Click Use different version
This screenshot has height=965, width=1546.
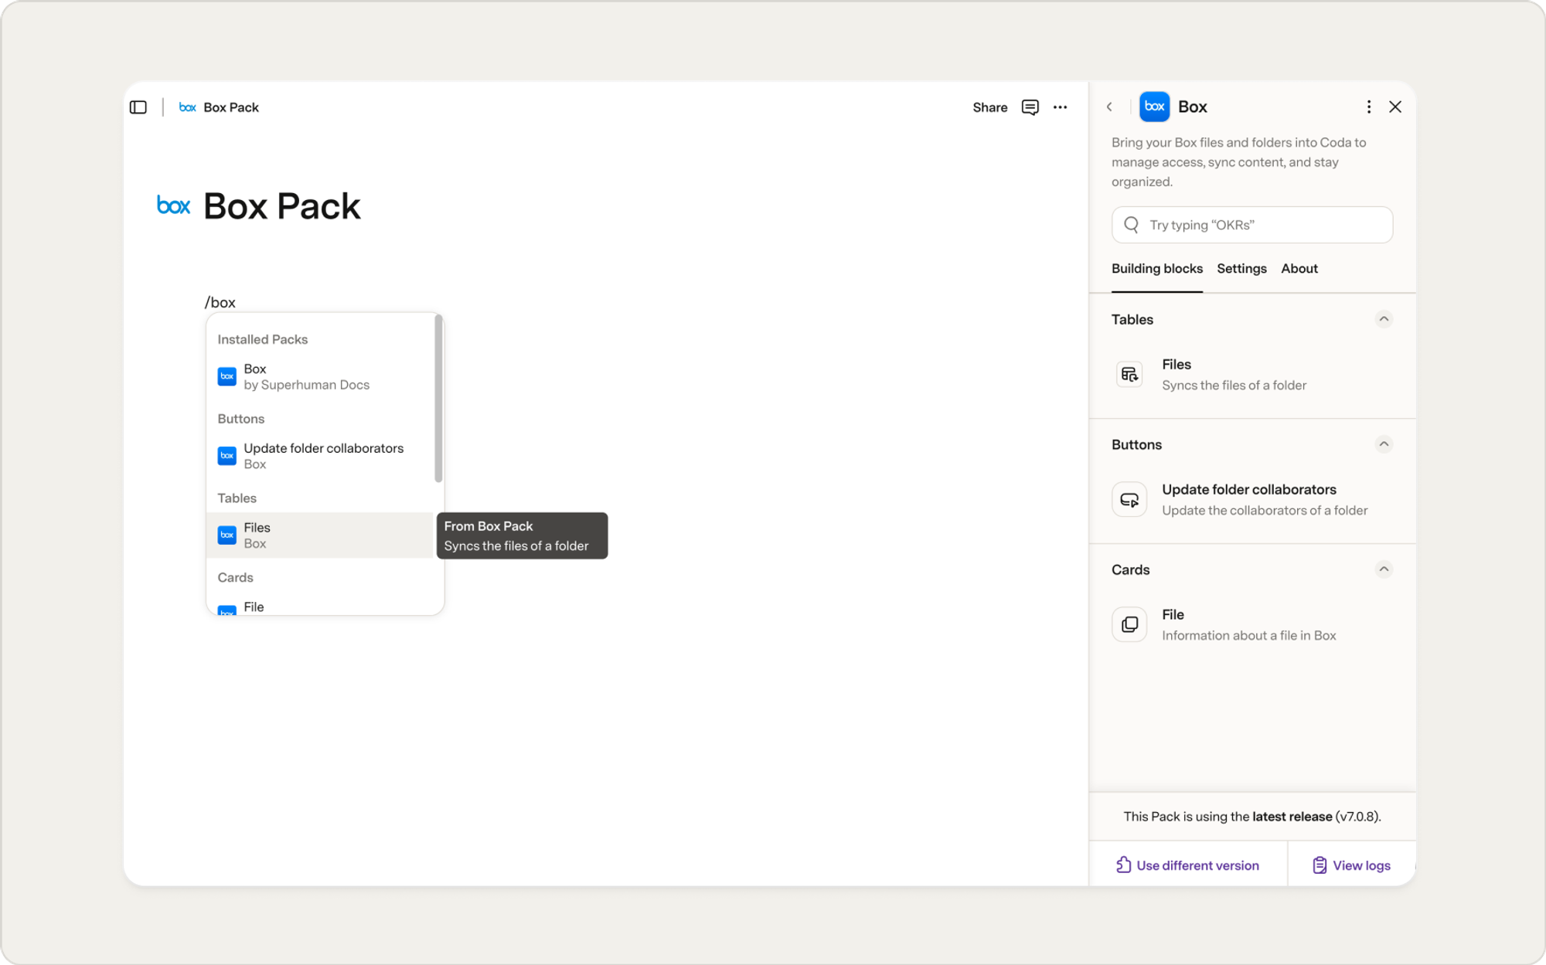pyautogui.click(x=1187, y=865)
